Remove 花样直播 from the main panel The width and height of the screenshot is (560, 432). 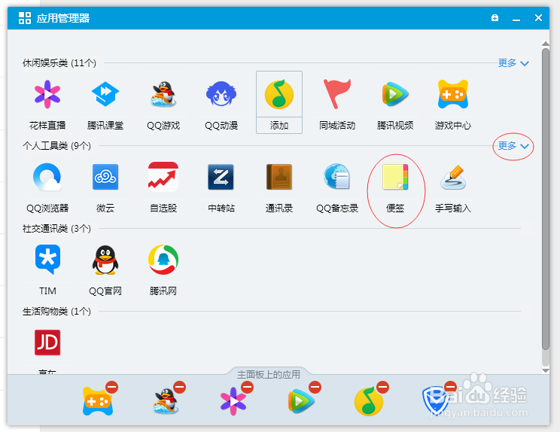[x=247, y=388]
